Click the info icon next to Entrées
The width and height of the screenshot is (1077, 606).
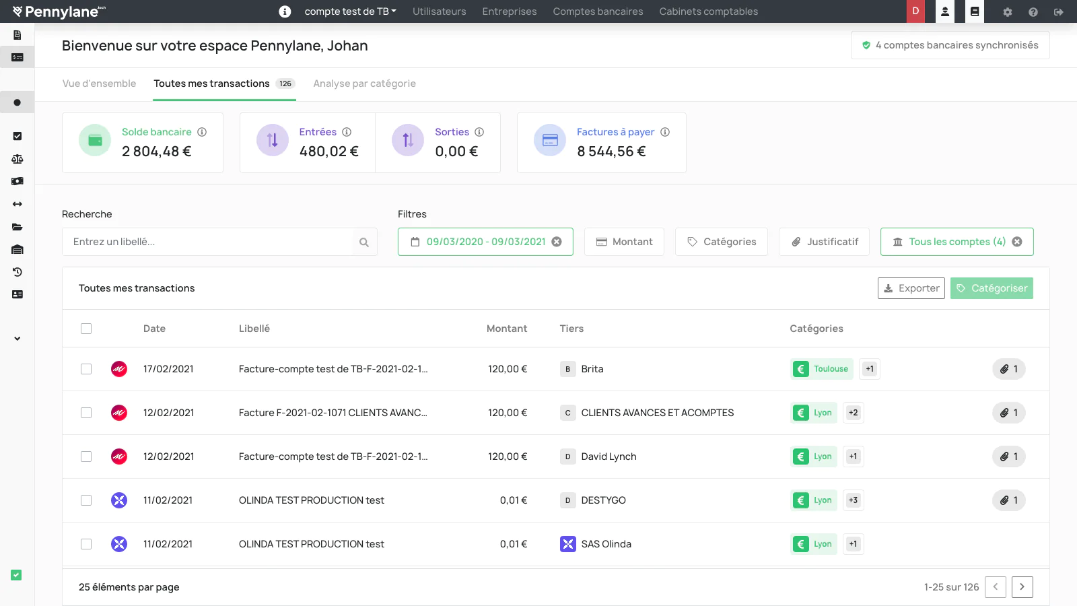coord(347,132)
